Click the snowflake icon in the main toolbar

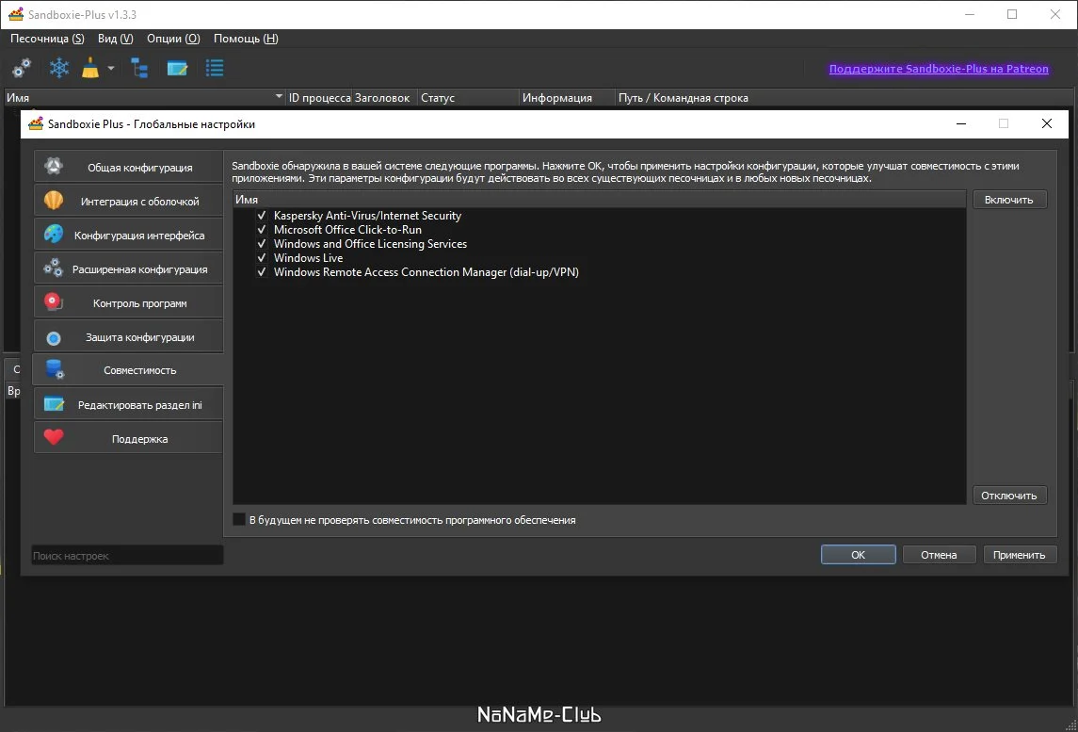[59, 68]
